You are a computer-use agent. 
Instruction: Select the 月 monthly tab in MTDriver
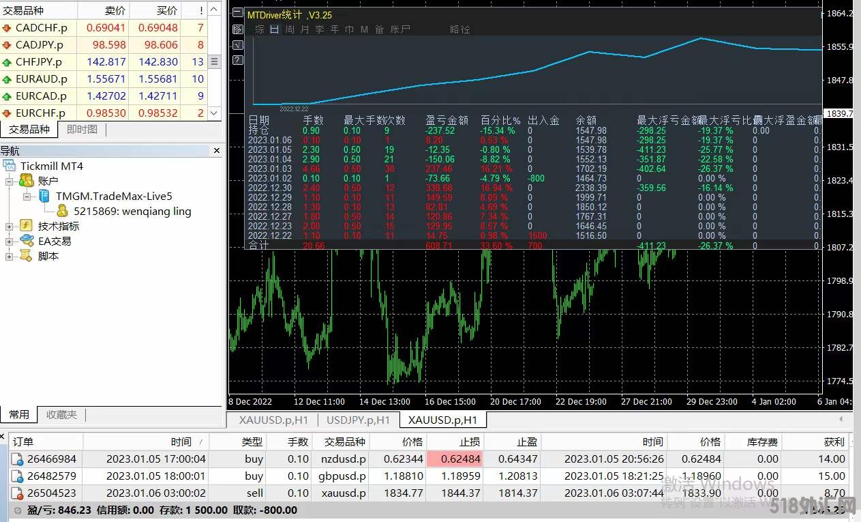(x=305, y=29)
